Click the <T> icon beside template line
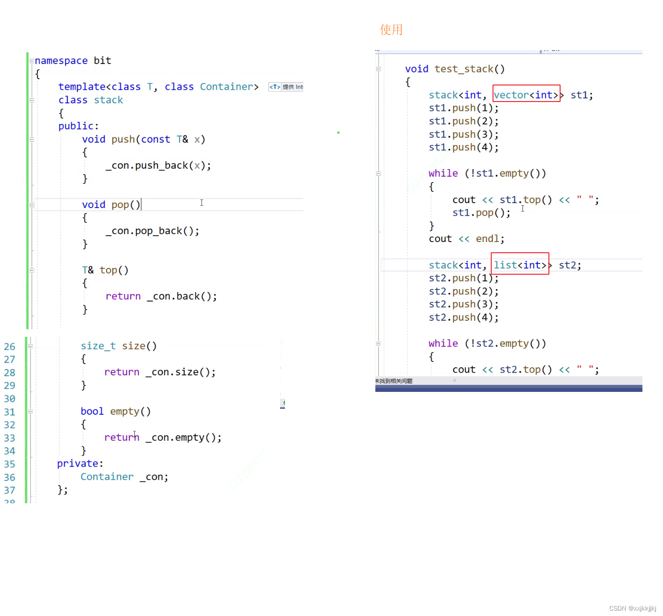The height and width of the screenshot is (616, 663). 275,87
